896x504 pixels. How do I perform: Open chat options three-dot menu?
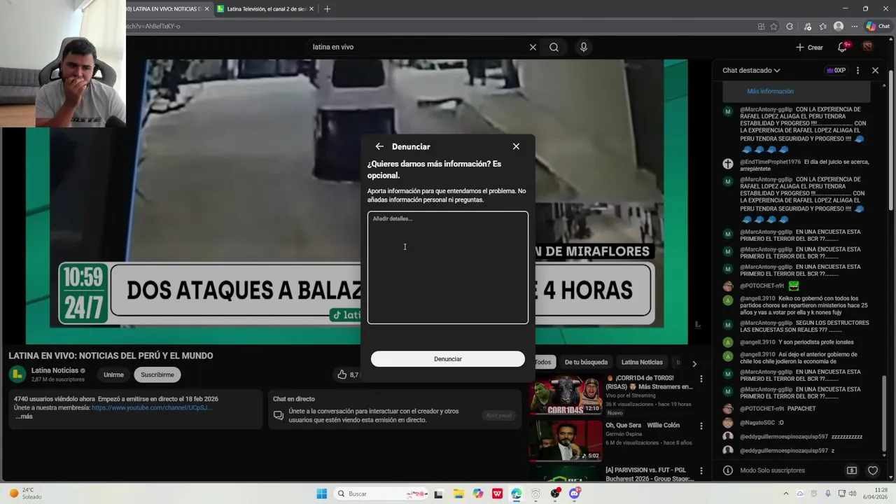tap(857, 70)
